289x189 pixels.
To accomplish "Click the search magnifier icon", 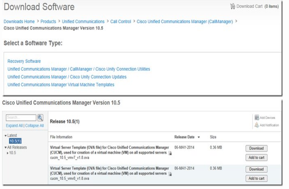I will point(40,118).
